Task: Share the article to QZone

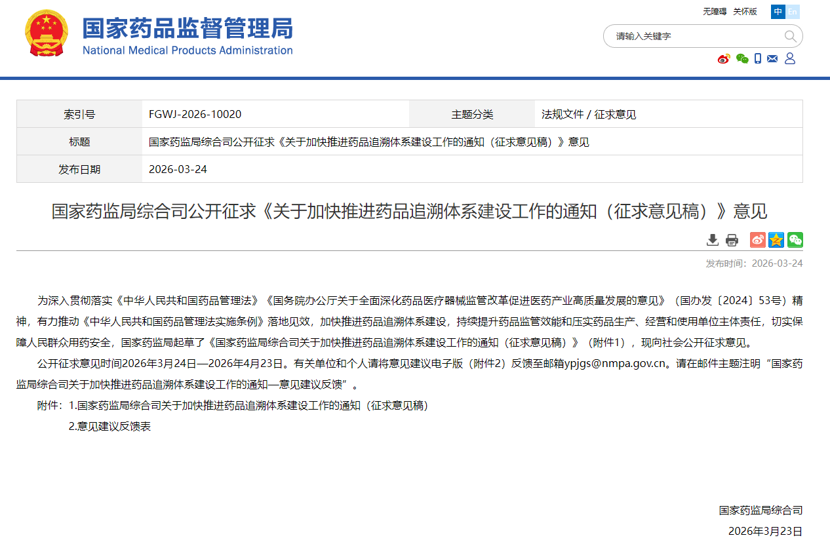Action: tap(776, 240)
